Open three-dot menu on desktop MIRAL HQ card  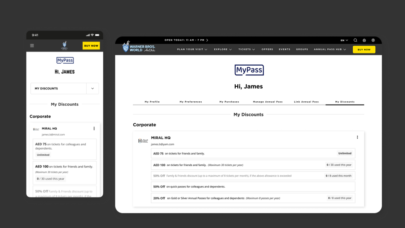(x=358, y=137)
